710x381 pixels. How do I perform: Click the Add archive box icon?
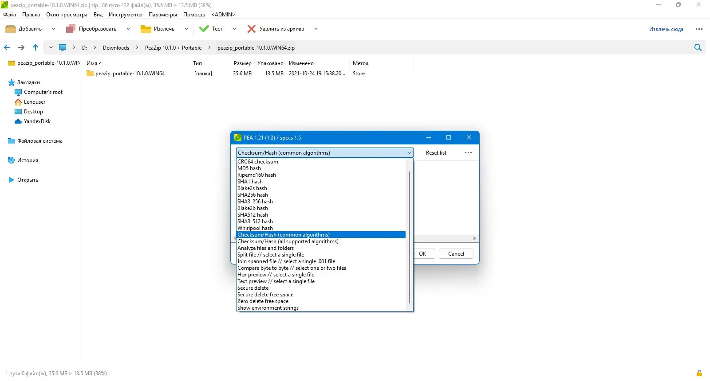tap(10, 29)
